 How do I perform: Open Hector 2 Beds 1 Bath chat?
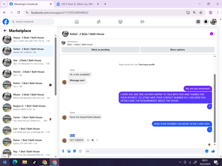pos(27,73)
